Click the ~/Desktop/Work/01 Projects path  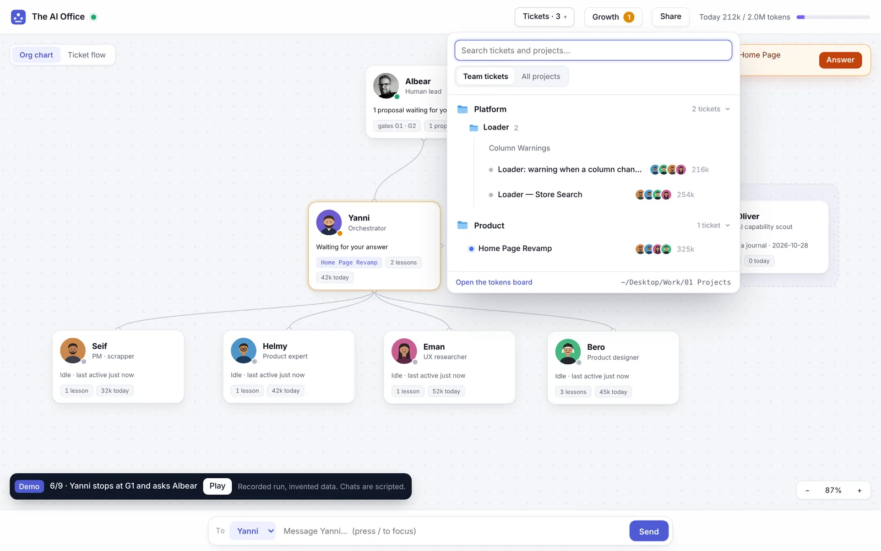pyautogui.click(x=676, y=282)
